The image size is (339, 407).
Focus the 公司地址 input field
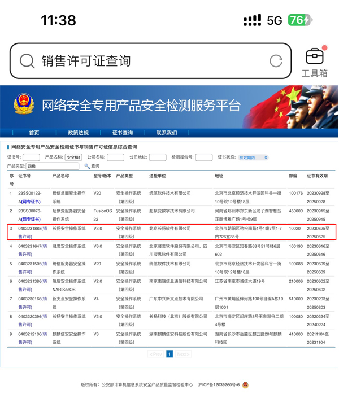pos(158,157)
